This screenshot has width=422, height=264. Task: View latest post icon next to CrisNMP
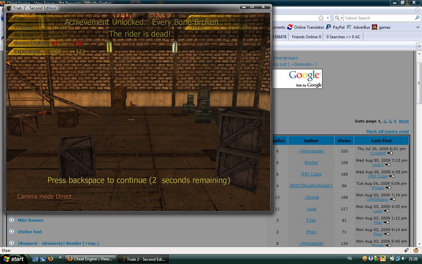[x=390, y=153]
